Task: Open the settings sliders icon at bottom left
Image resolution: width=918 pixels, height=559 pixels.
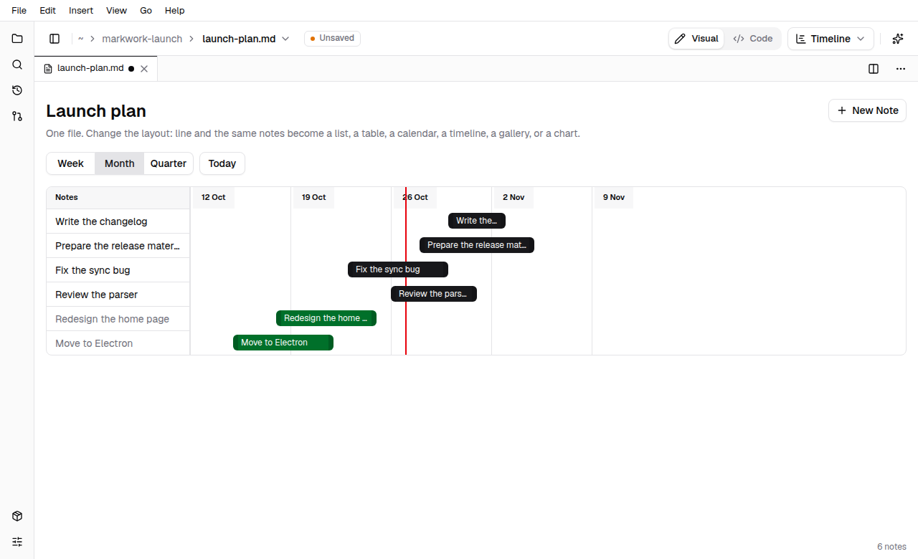Action: tap(17, 542)
